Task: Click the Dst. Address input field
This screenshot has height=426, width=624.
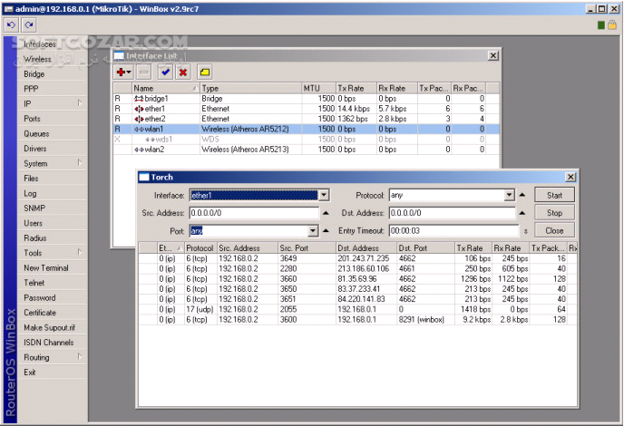Action: 452,213
